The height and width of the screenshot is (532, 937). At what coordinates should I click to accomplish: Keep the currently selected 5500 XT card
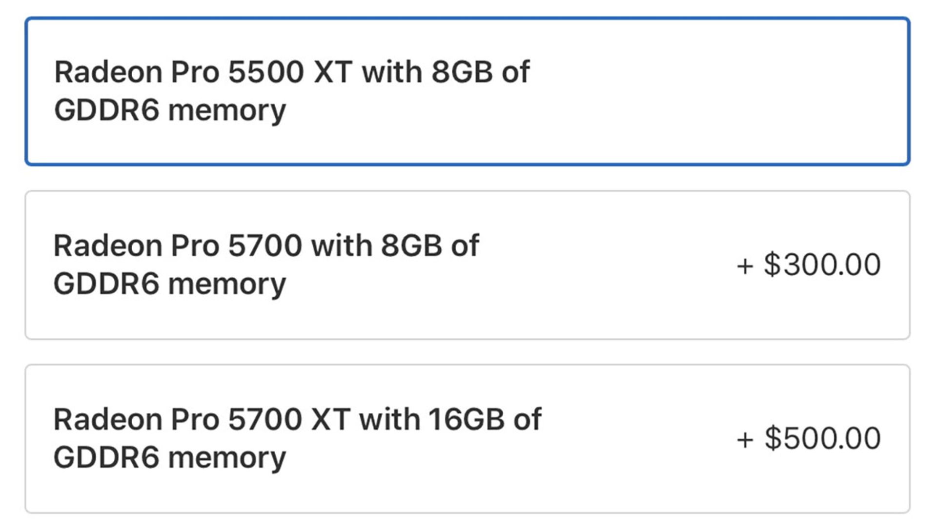coord(467,91)
